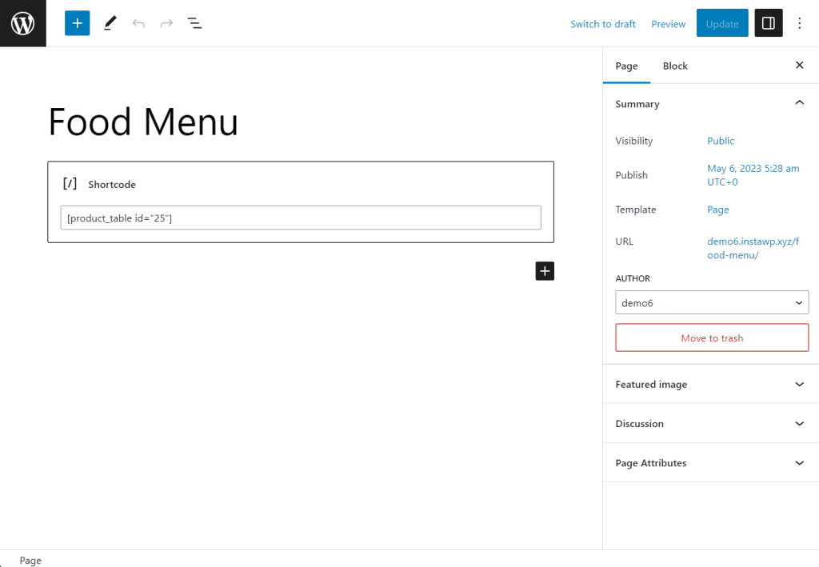The image size is (819, 567).
Task: Switch to the Block tab
Action: tap(675, 66)
